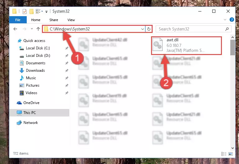Viewport: 239px width, 164px height.
Task: Unpin Local Disk (C:) with pin icon
Action: pos(67,48)
